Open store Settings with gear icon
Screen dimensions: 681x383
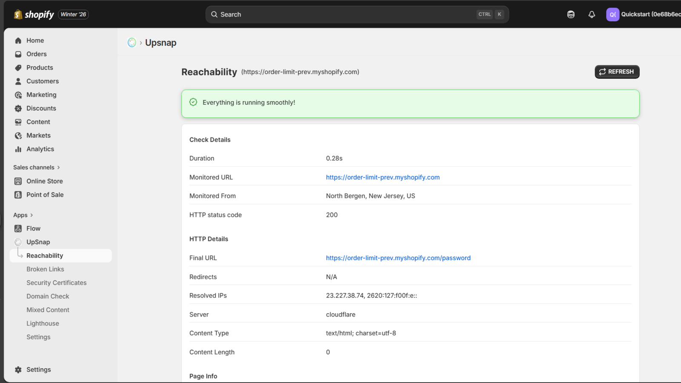[38, 369]
